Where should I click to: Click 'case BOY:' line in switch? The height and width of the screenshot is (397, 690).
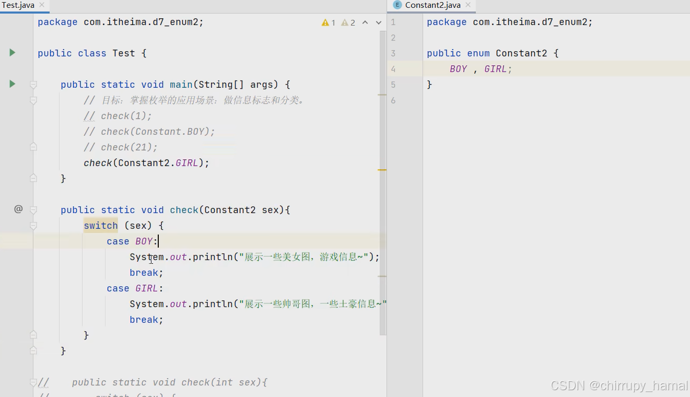(131, 241)
